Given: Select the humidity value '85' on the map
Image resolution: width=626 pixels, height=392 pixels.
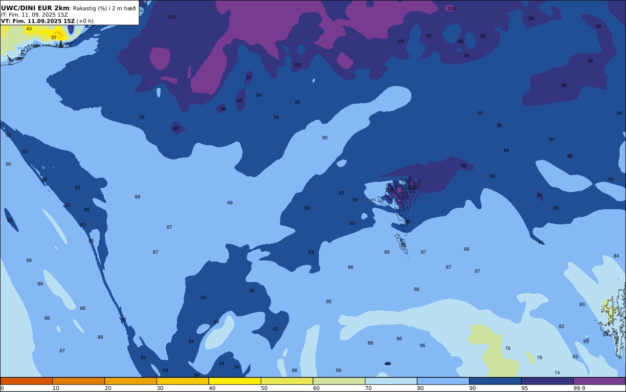Looking at the screenshot, I should pos(329,302).
